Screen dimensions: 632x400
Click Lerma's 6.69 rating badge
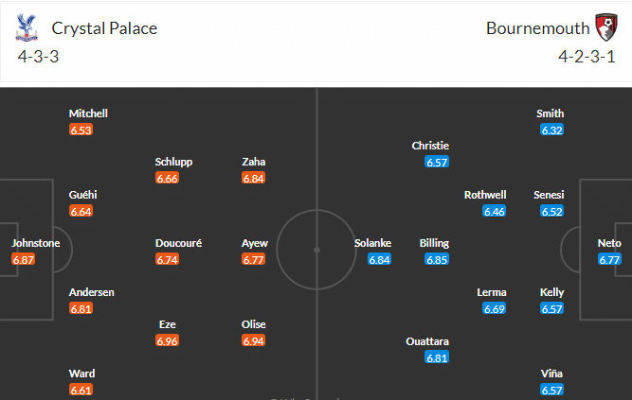point(494,308)
